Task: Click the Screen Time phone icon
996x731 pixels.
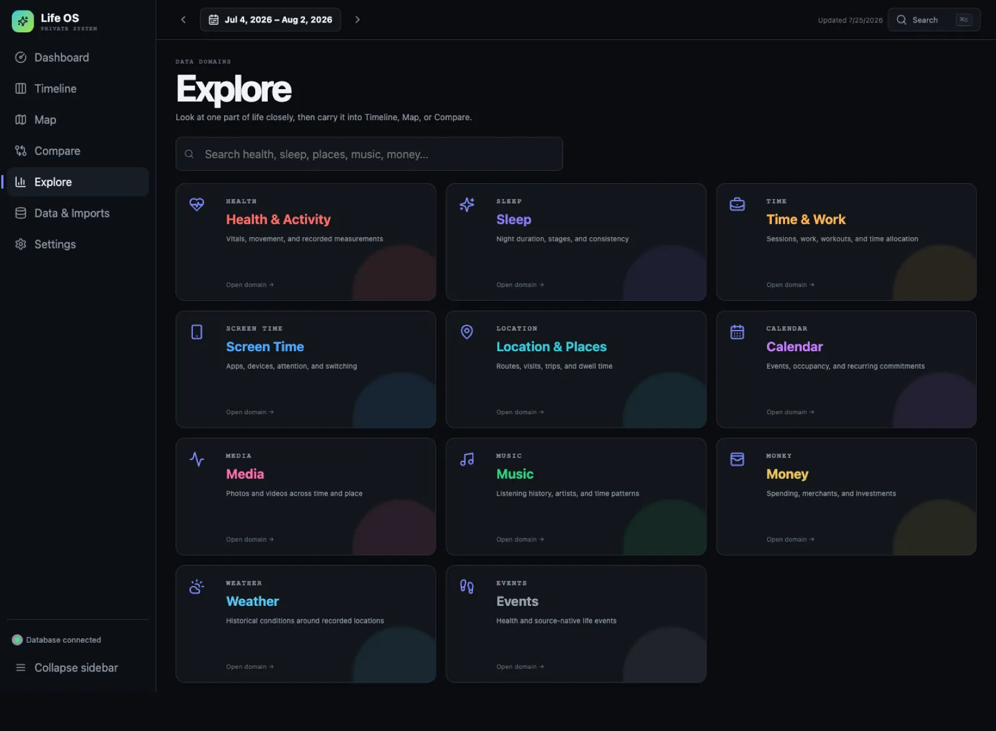Action: click(x=197, y=332)
